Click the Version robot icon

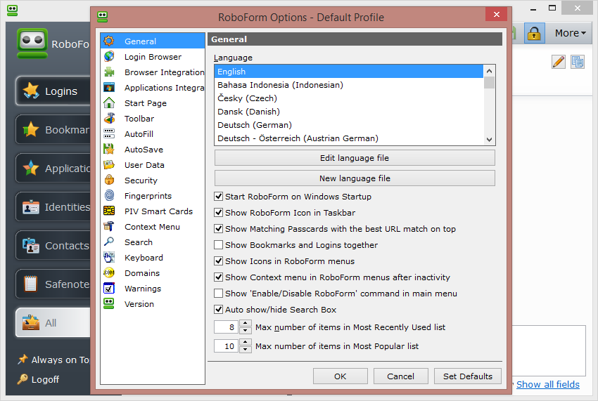pyautogui.click(x=109, y=303)
